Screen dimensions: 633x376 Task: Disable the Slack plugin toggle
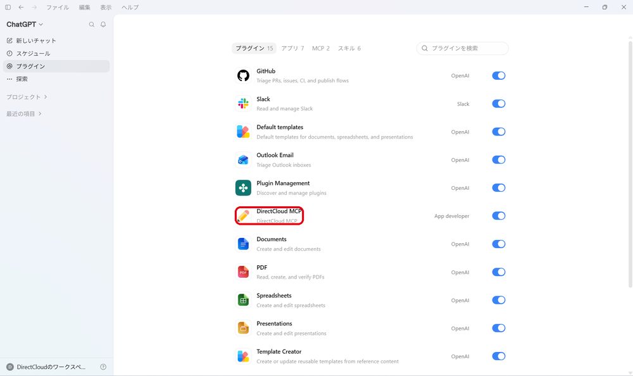499,103
